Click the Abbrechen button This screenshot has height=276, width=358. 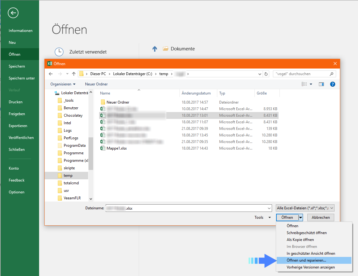click(x=320, y=217)
